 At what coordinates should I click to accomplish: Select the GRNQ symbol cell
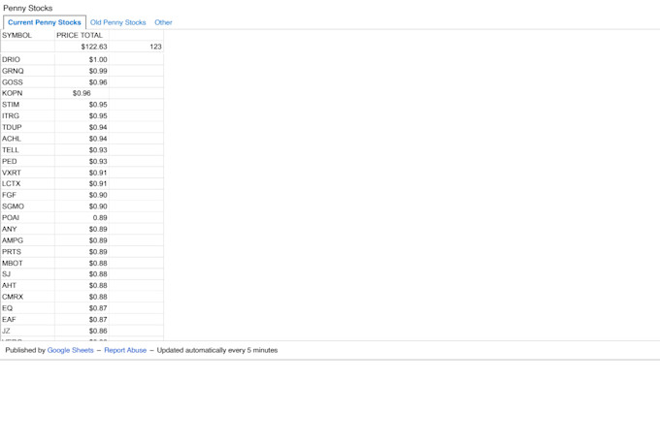(x=28, y=71)
